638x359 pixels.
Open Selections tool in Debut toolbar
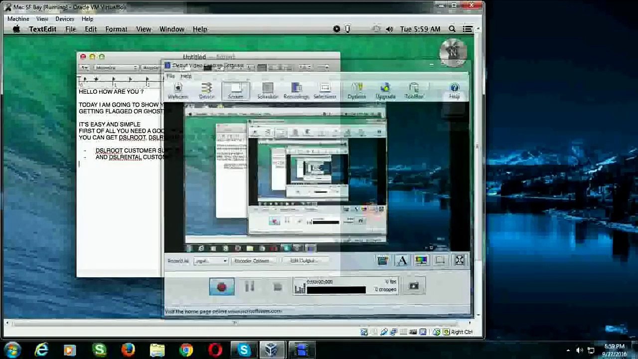tap(324, 90)
